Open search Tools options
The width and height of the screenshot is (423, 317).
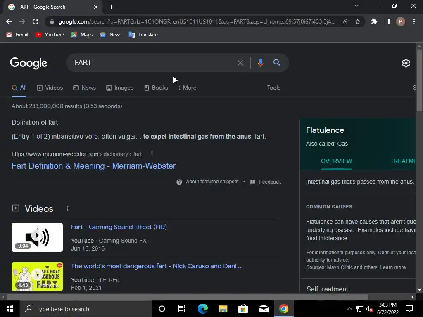273,88
